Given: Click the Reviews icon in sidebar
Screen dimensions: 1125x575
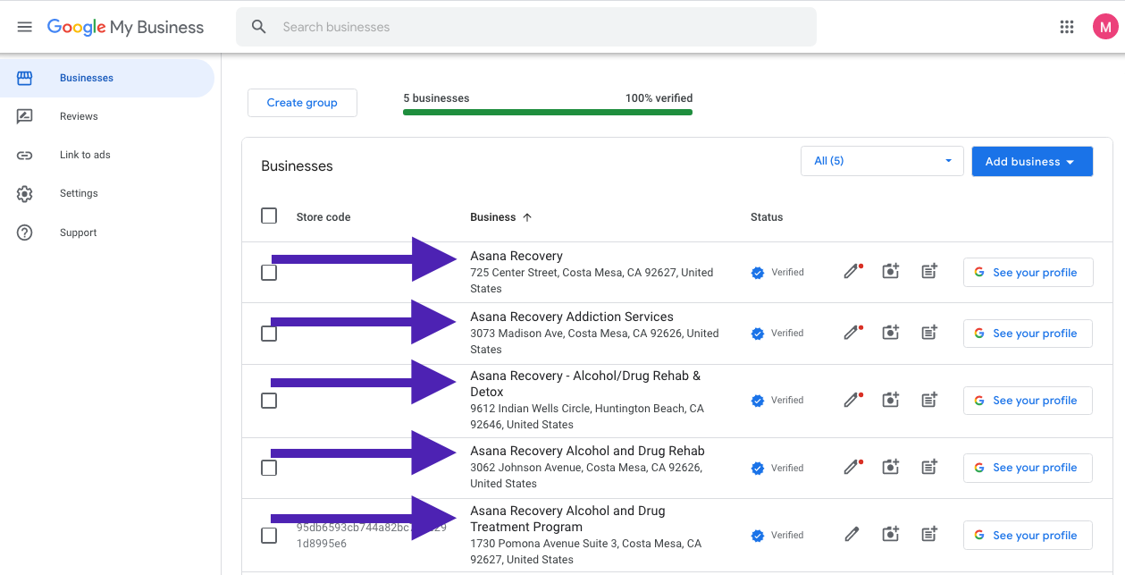Looking at the screenshot, I should pyautogui.click(x=25, y=116).
